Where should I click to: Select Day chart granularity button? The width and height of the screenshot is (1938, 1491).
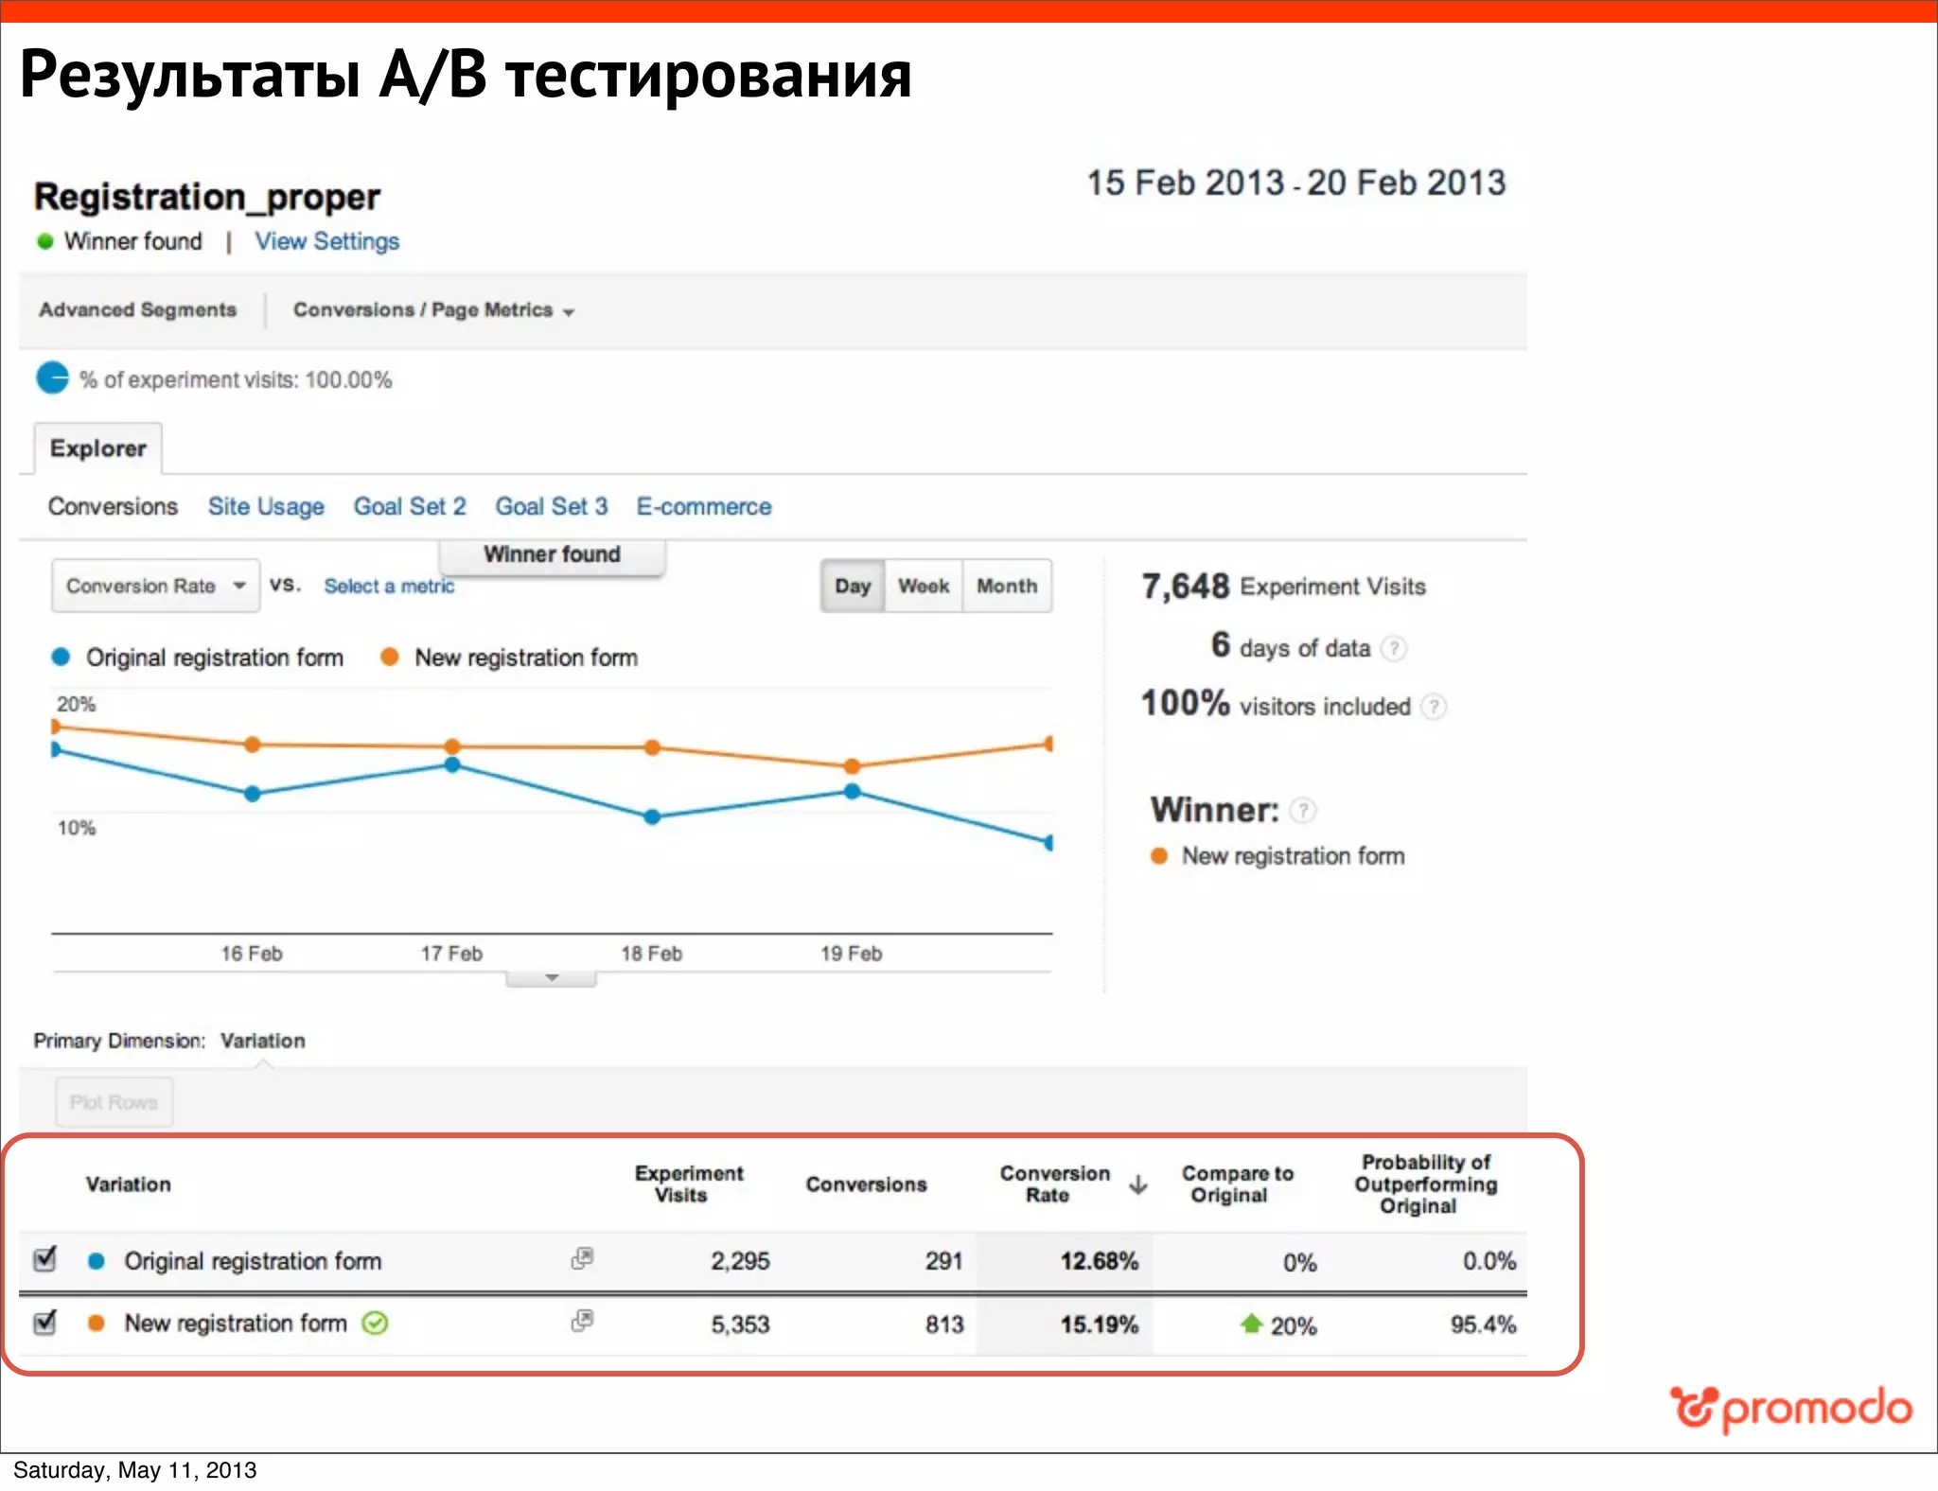[853, 586]
